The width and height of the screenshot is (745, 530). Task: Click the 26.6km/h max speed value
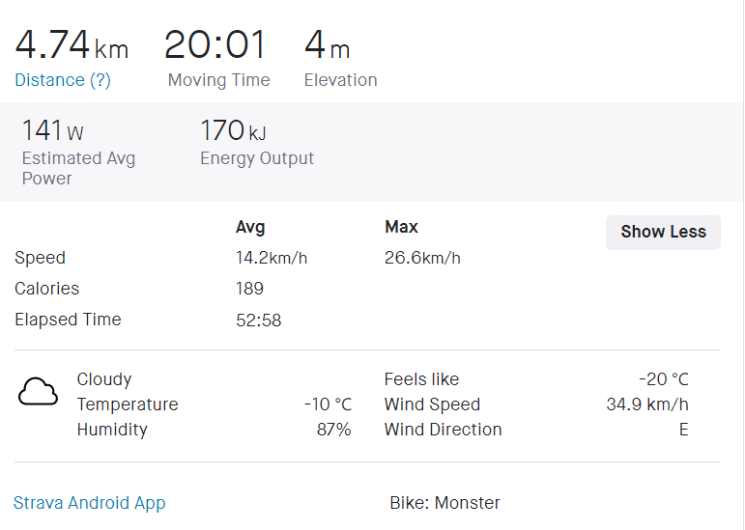pyautogui.click(x=422, y=258)
